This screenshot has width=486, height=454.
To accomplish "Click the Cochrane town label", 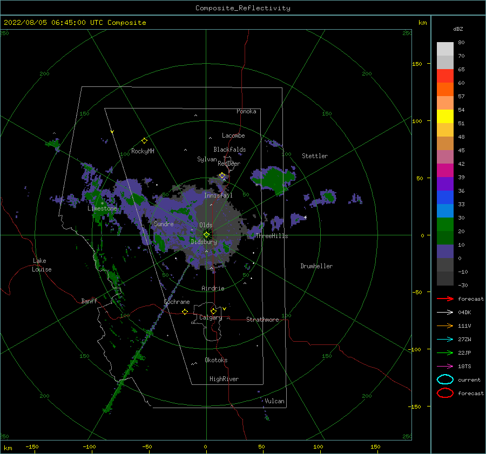I will click(177, 302).
